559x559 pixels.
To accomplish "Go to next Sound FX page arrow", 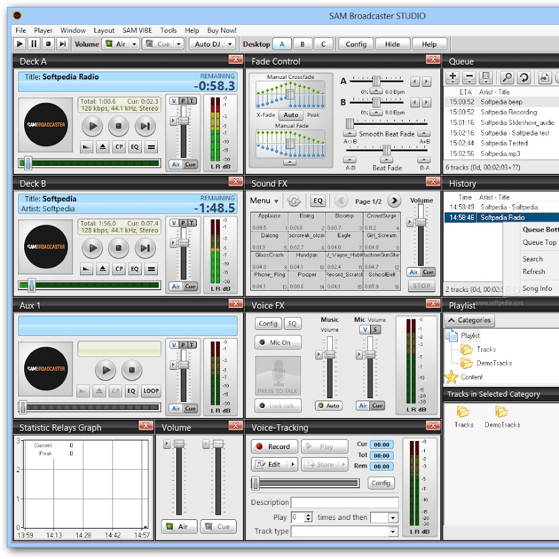I will click(x=394, y=201).
